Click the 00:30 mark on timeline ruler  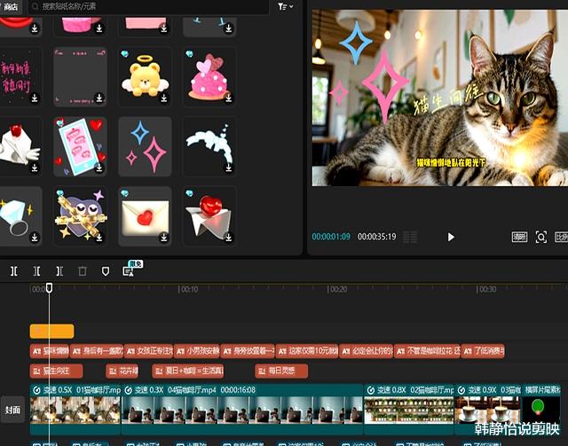coord(486,289)
